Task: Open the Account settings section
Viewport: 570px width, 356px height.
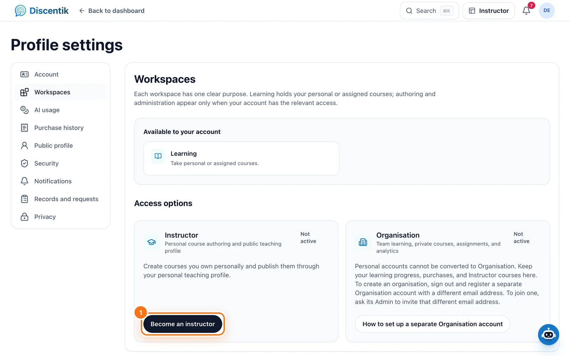Action: [61, 74]
